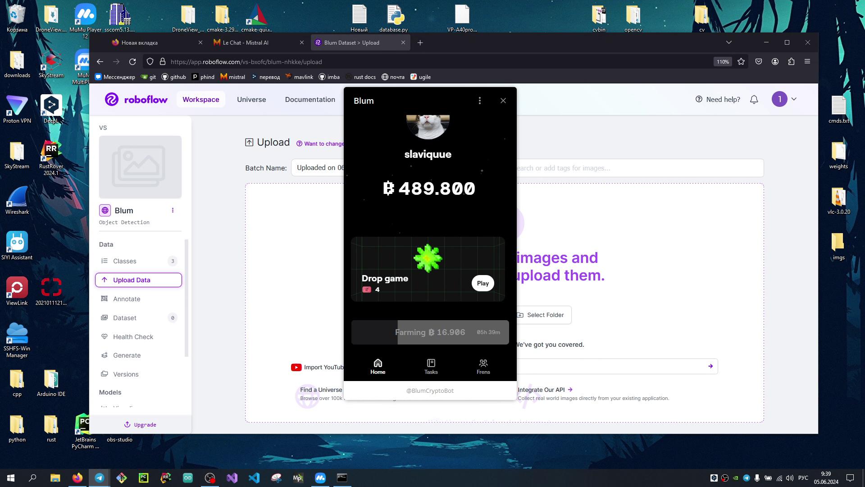Image resolution: width=865 pixels, height=487 pixels.
Task: Click Want to change help link
Action: click(x=320, y=143)
